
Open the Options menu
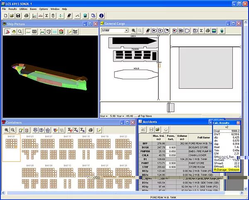pyautogui.click(x=44, y=9)
